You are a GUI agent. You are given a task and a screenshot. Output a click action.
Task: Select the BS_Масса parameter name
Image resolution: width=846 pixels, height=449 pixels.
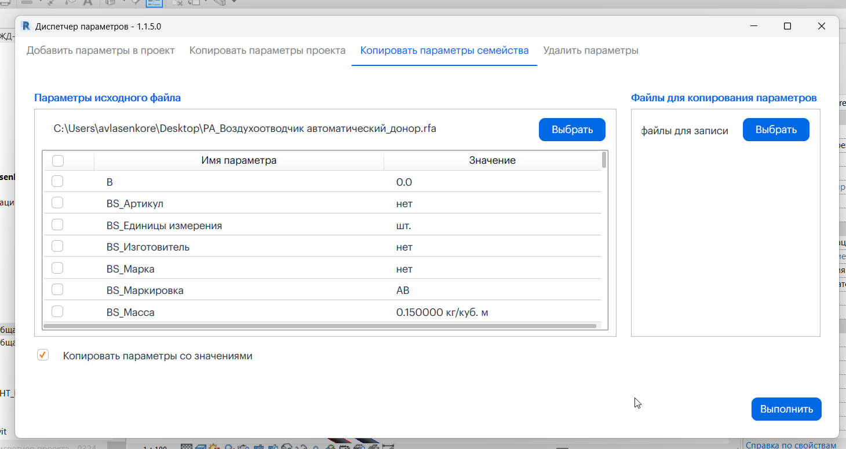130,312
